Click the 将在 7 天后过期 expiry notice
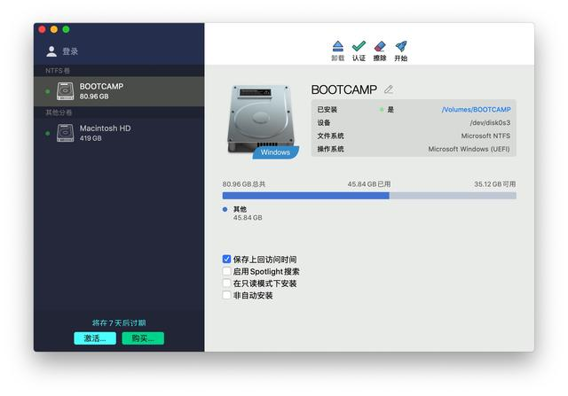This screenshot has height=396, width=568. pyautogui.click(x=119, y=322)
